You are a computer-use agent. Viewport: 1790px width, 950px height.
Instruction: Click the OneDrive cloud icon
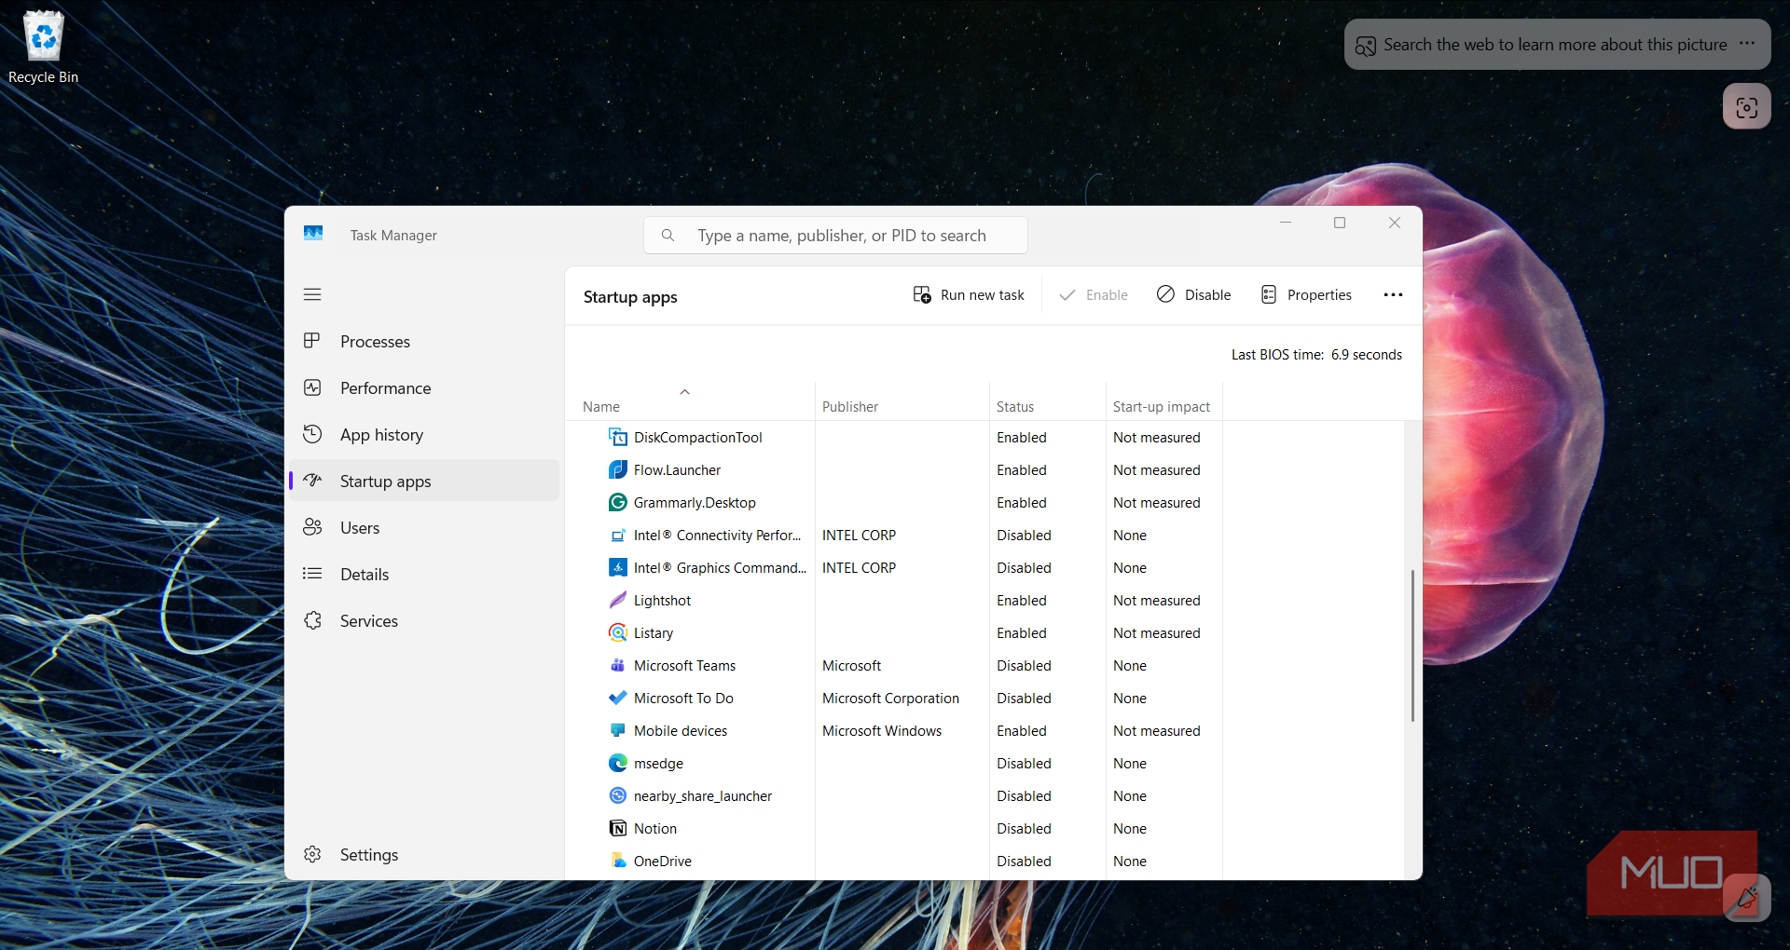[617, 862]
